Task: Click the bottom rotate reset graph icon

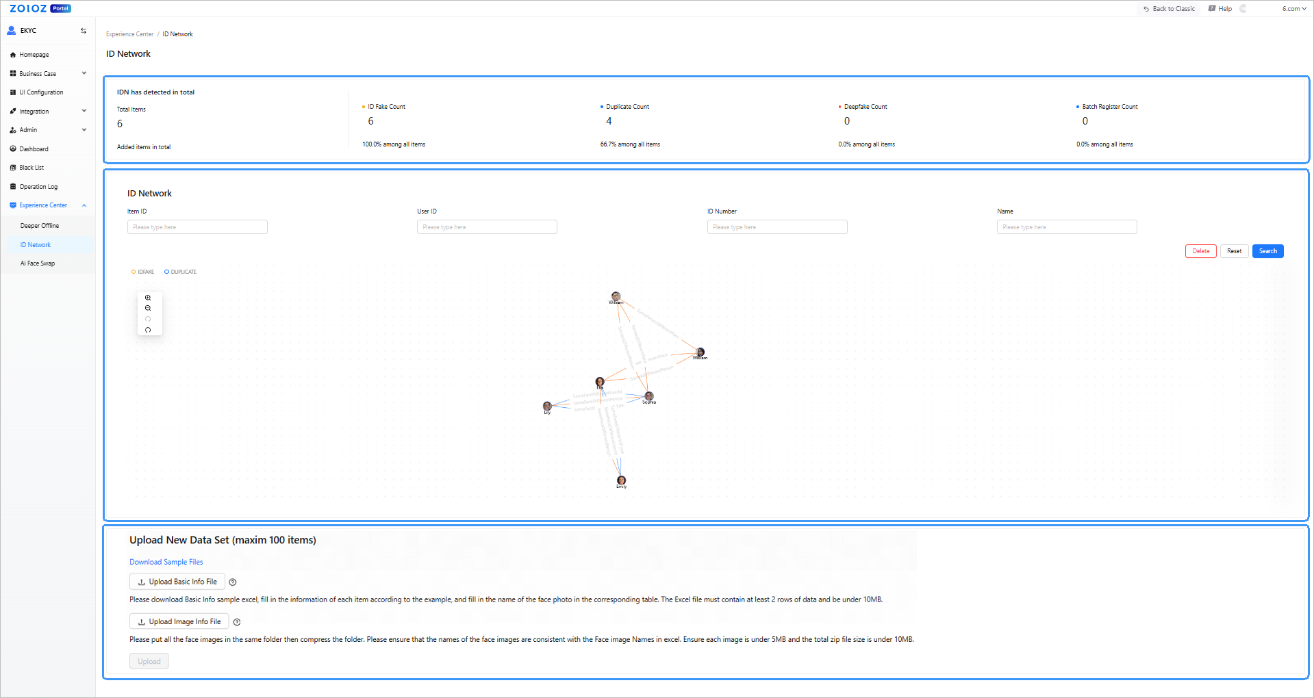Action: (148, 330)
